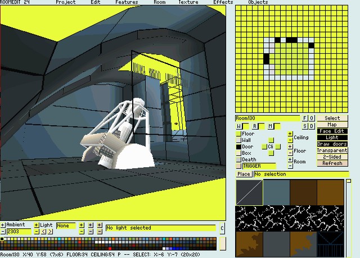360x258 pixels.
Task: Click the D button below O
Action: [312, 126]
